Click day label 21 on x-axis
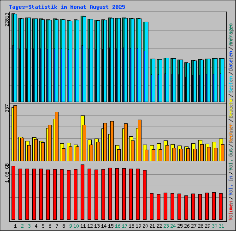 click(x=152, y=226)
